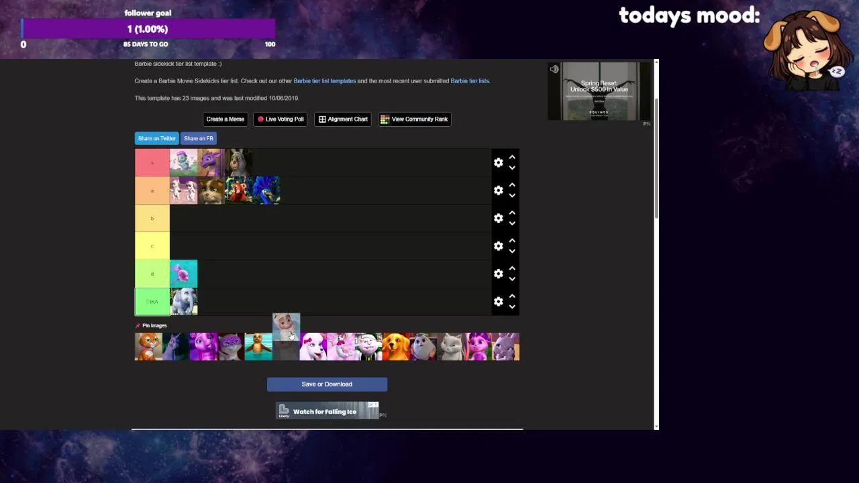Select the gray rabbit in S tier
The image size is (859, 483).
239,162
